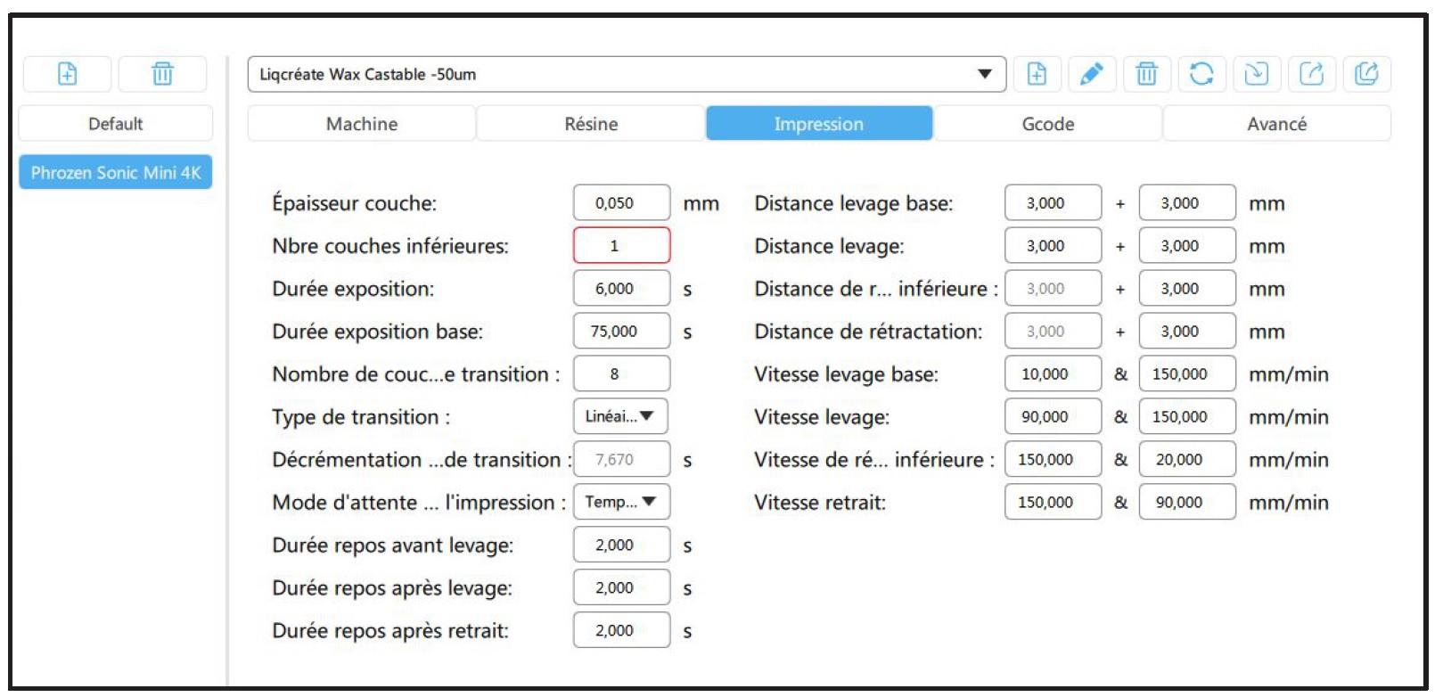
Task: Switch to the Machine tab
Action: (362, 124)
